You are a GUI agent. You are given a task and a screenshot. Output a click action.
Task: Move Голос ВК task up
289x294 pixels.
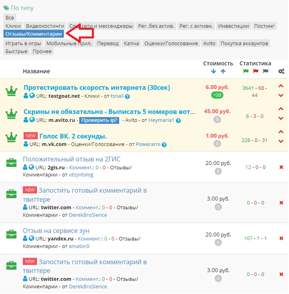281,132
